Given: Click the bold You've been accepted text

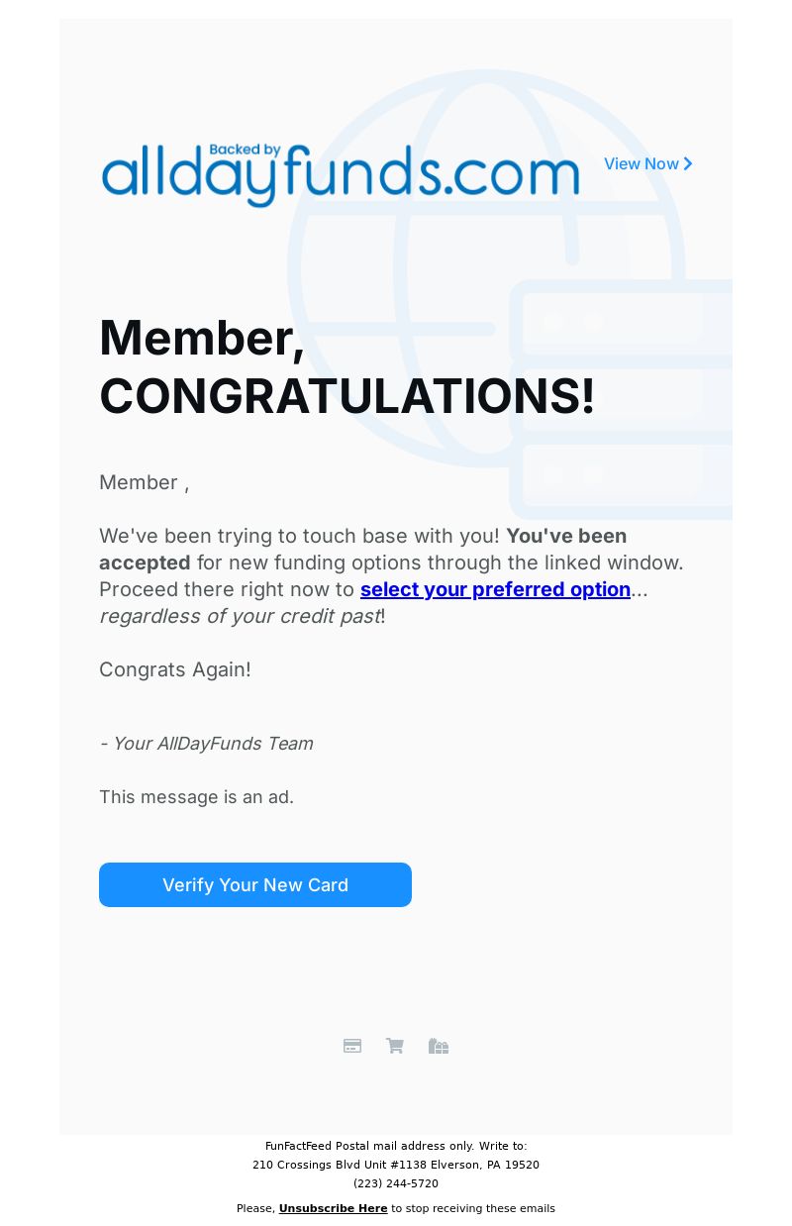Looking at the screenshot, I should [363, 549].
